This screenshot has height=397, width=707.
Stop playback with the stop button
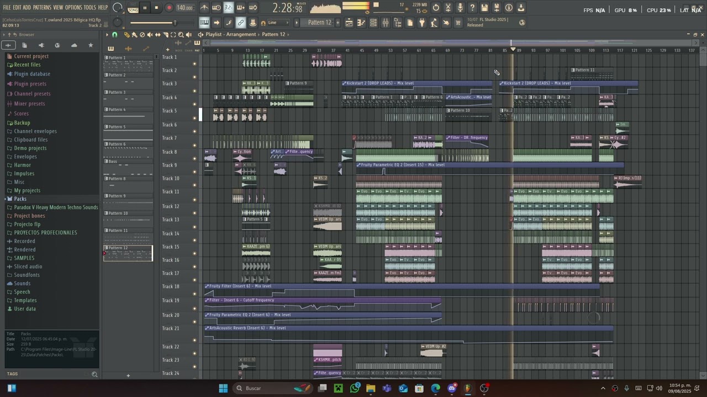click(x=156, y=8)
